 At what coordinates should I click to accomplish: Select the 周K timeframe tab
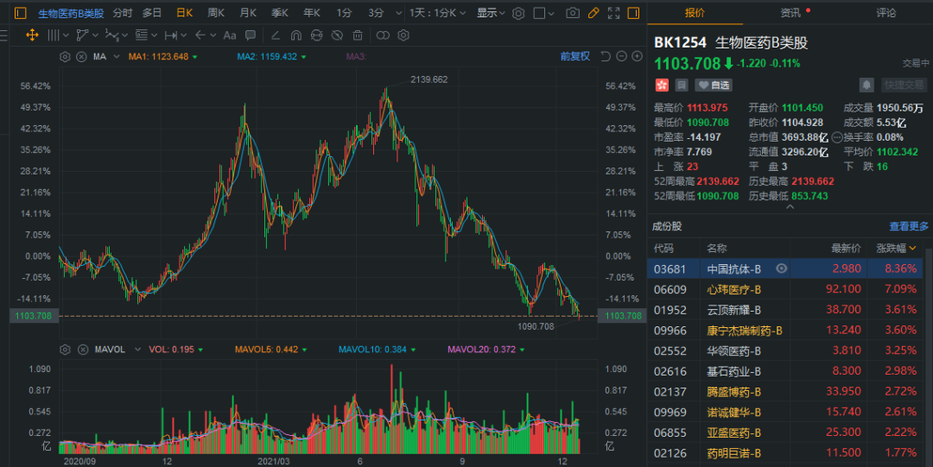click(216, 13)
